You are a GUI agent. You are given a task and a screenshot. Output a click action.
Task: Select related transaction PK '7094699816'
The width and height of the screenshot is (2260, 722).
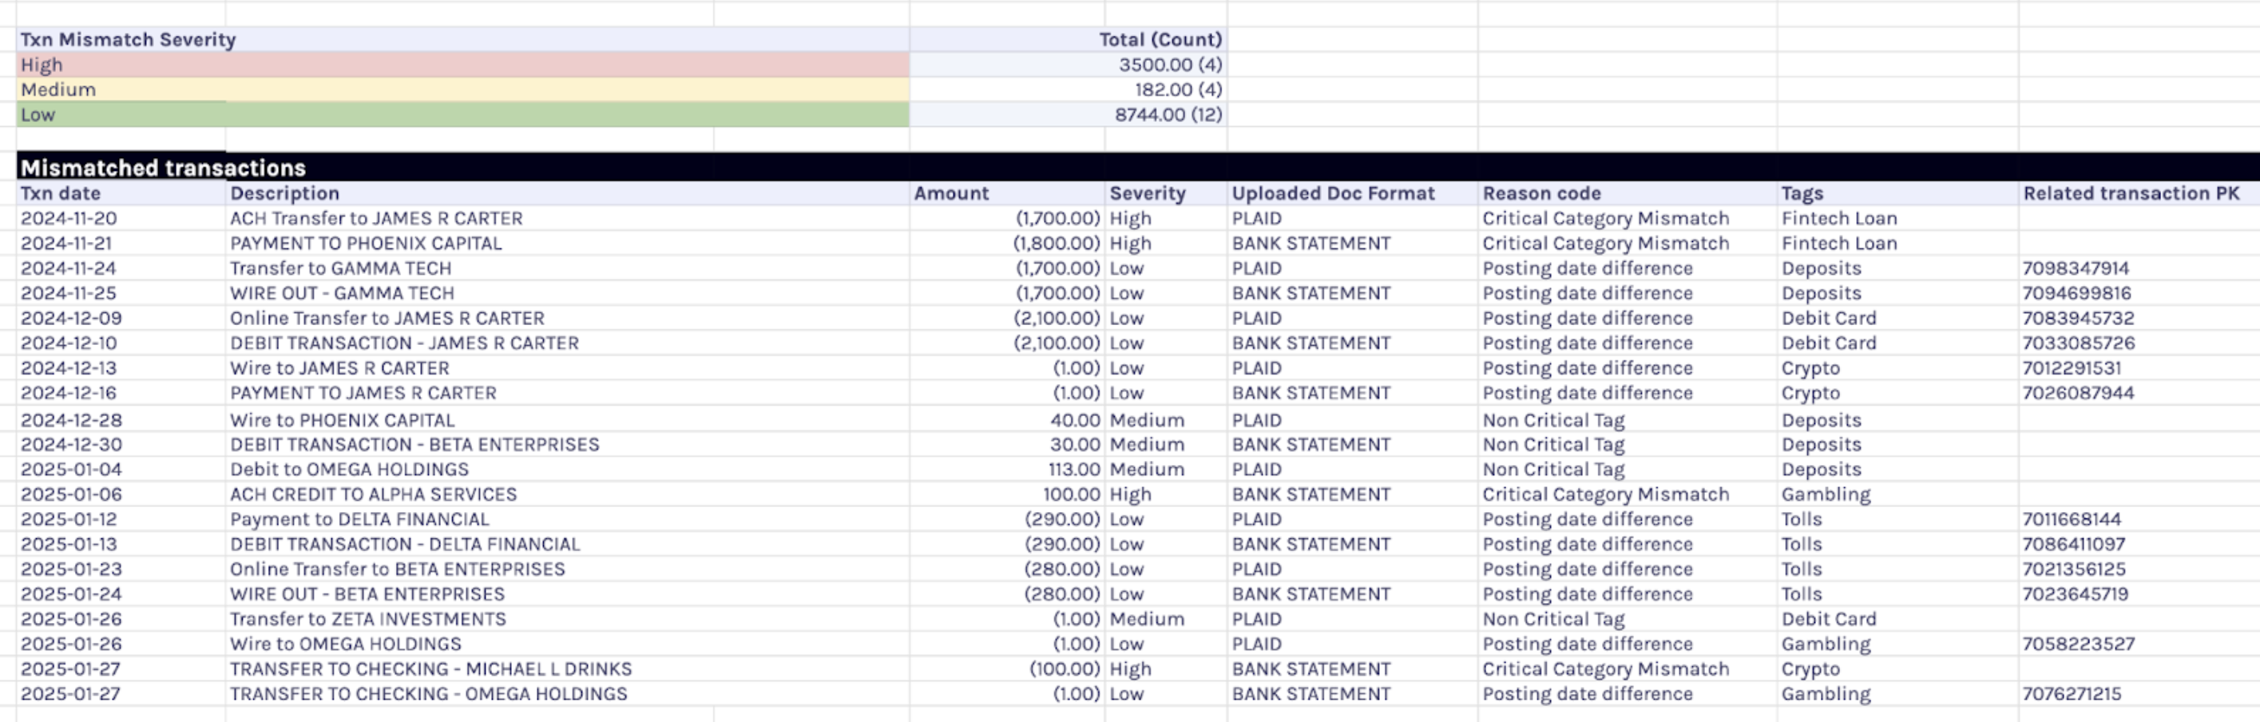pyautogui.click(x=2139, y=293)
